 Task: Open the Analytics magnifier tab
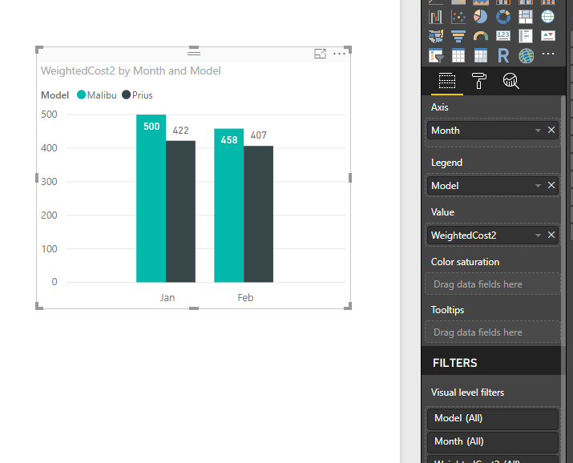(x=510, y=81)
